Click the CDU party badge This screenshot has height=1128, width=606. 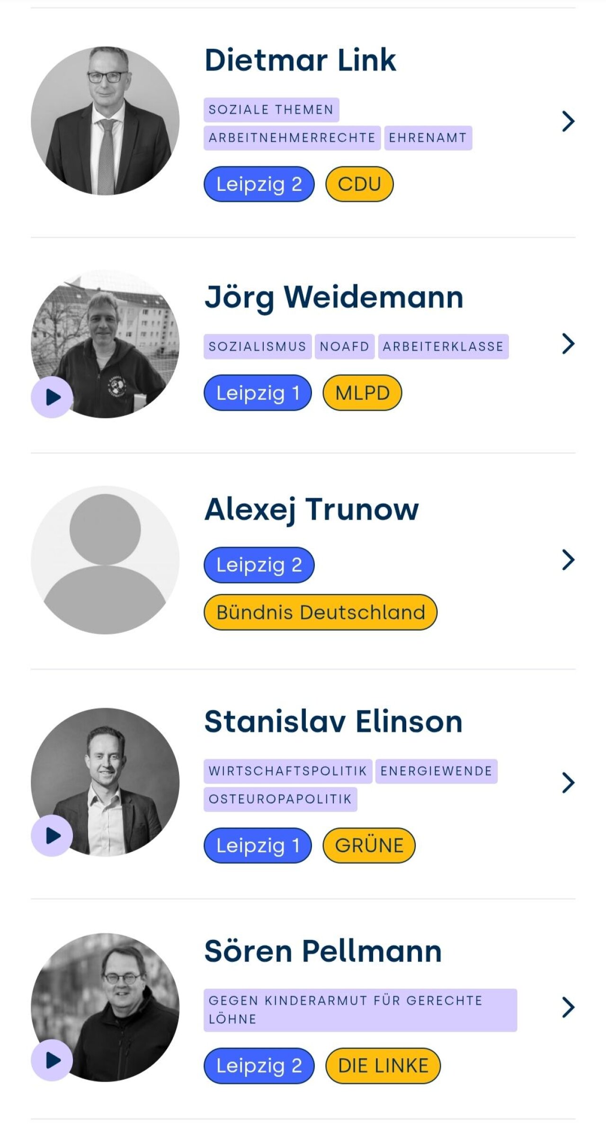tap(359, 184)
